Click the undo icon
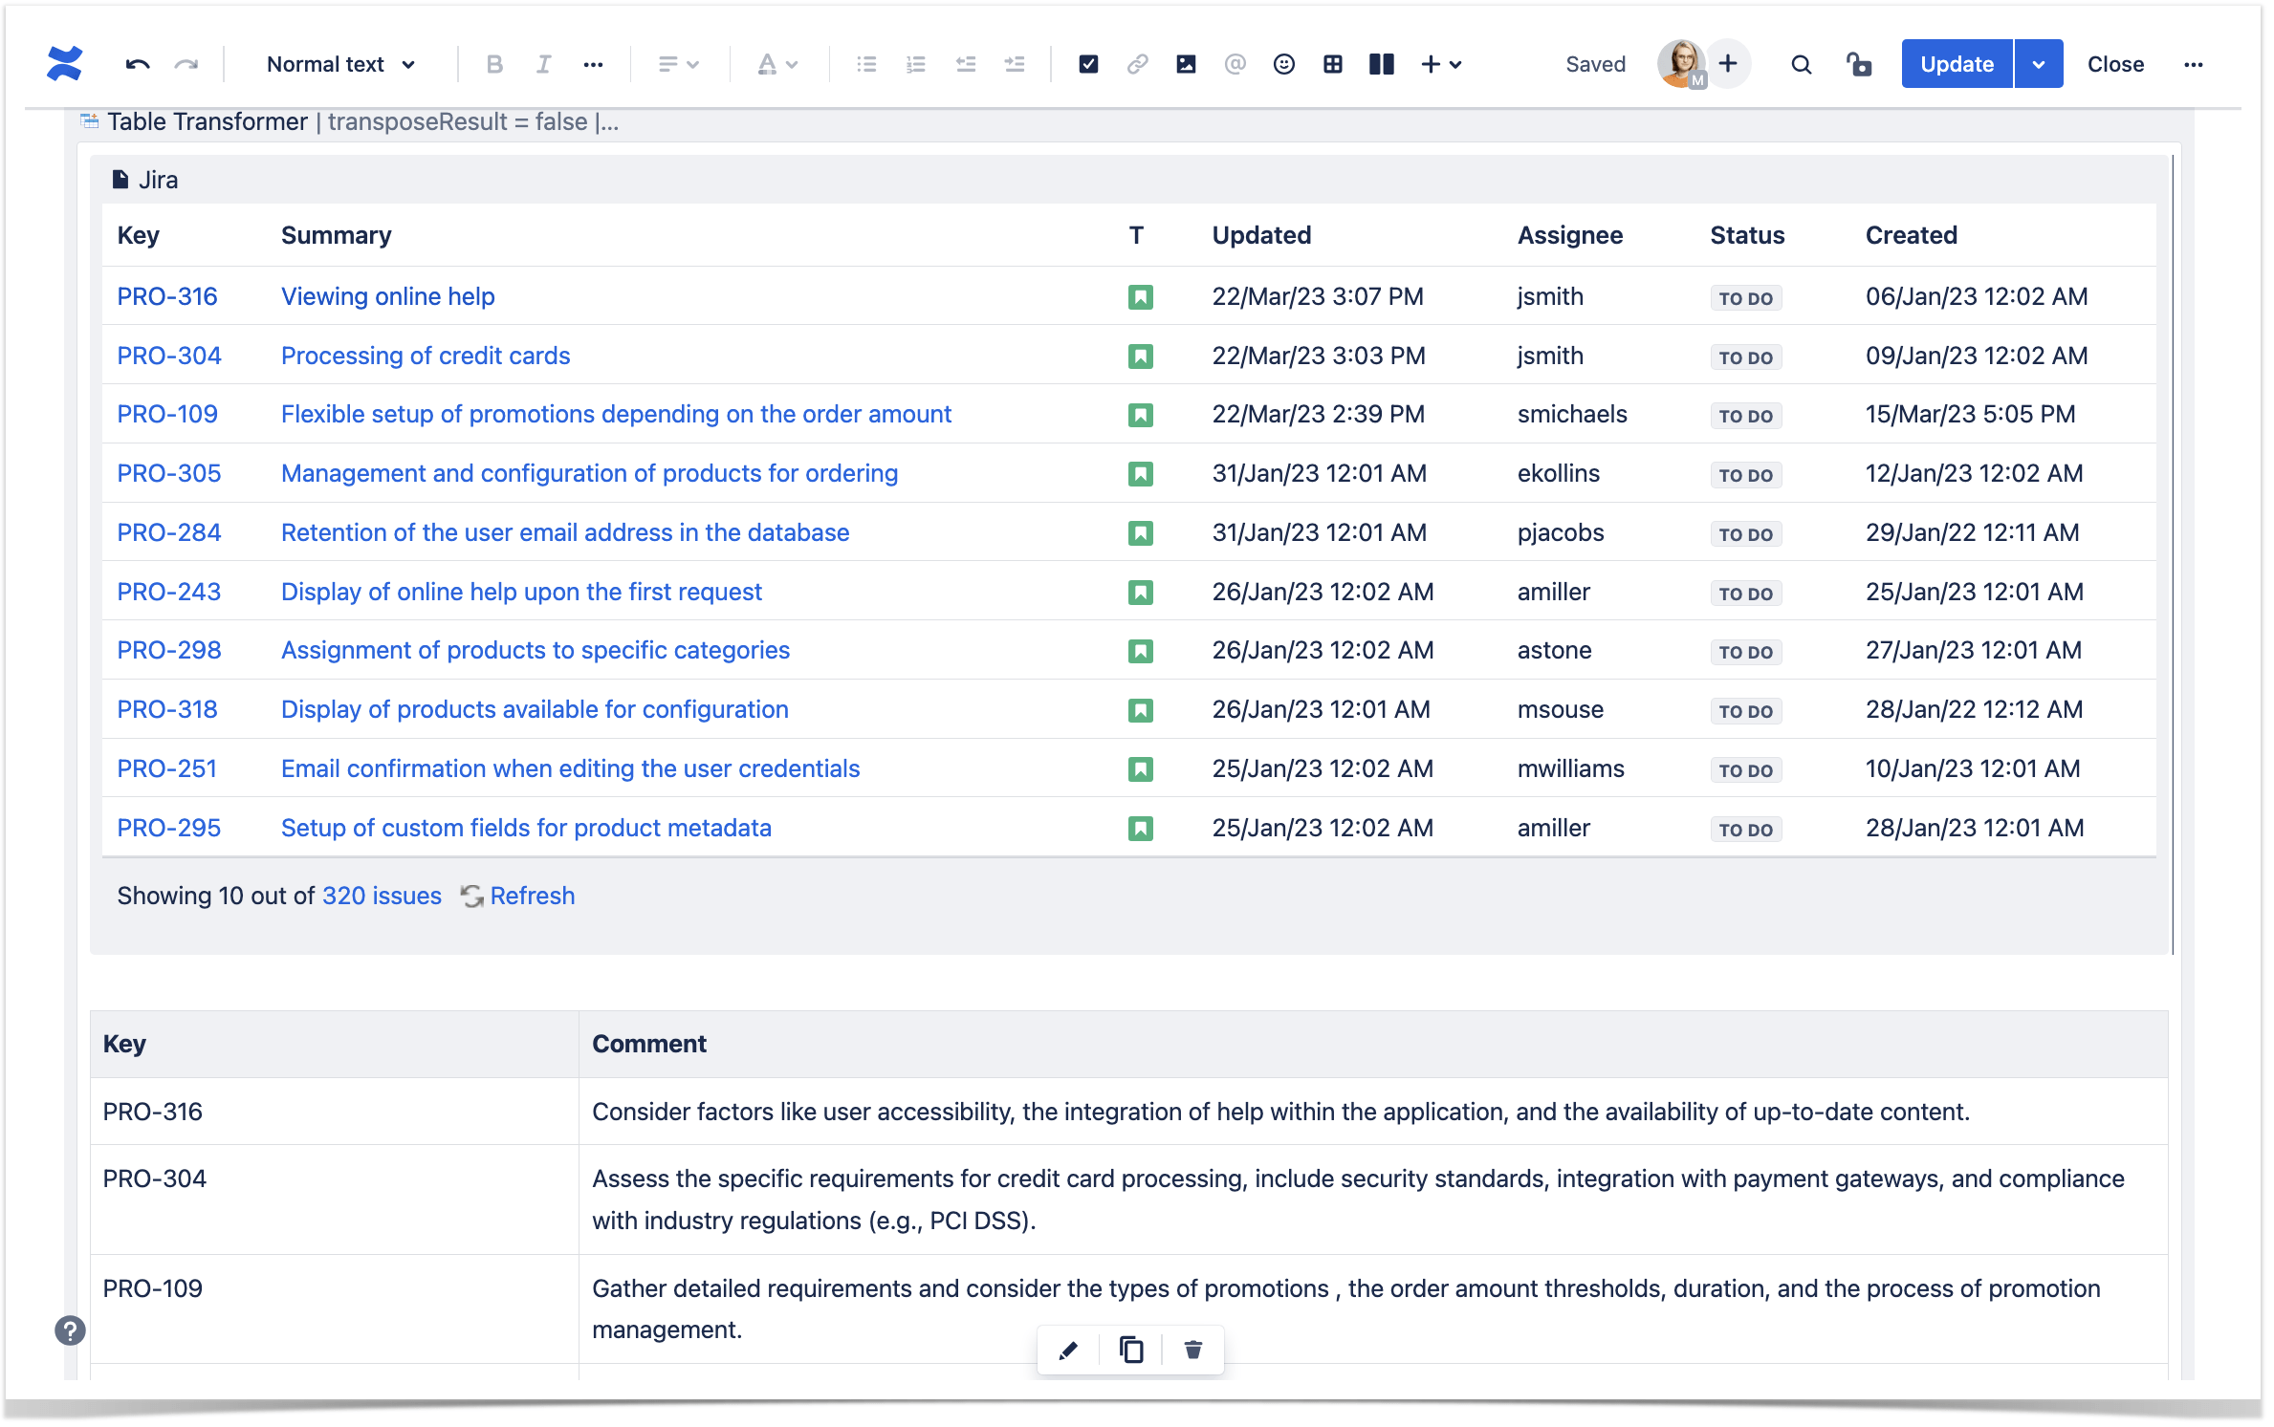Screen dimensions: 2274x1427 [138, 64]
